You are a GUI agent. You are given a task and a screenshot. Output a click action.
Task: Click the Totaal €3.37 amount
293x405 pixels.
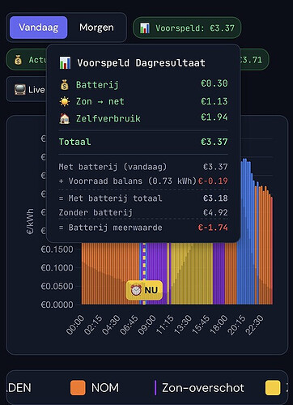[x=214, y=142]
